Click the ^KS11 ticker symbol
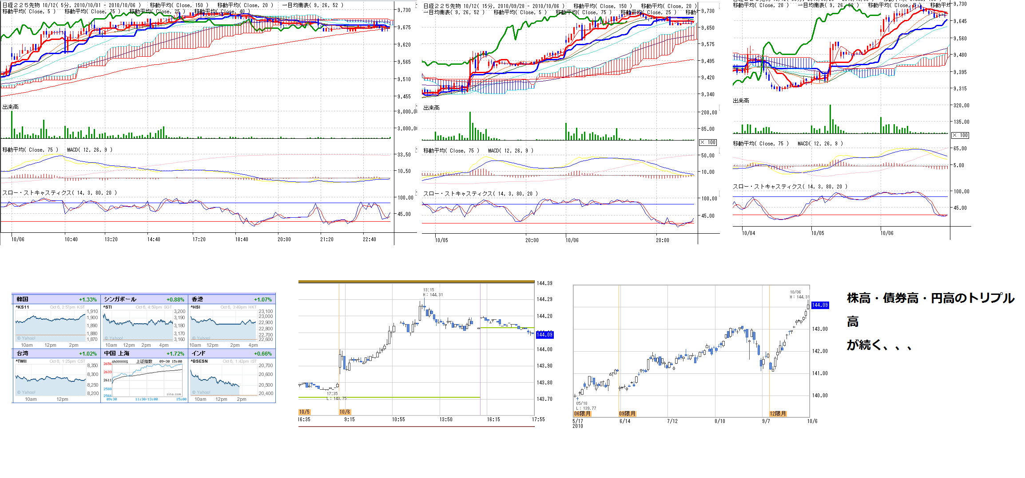This screenshot has height=478, width=1025. 23,307
